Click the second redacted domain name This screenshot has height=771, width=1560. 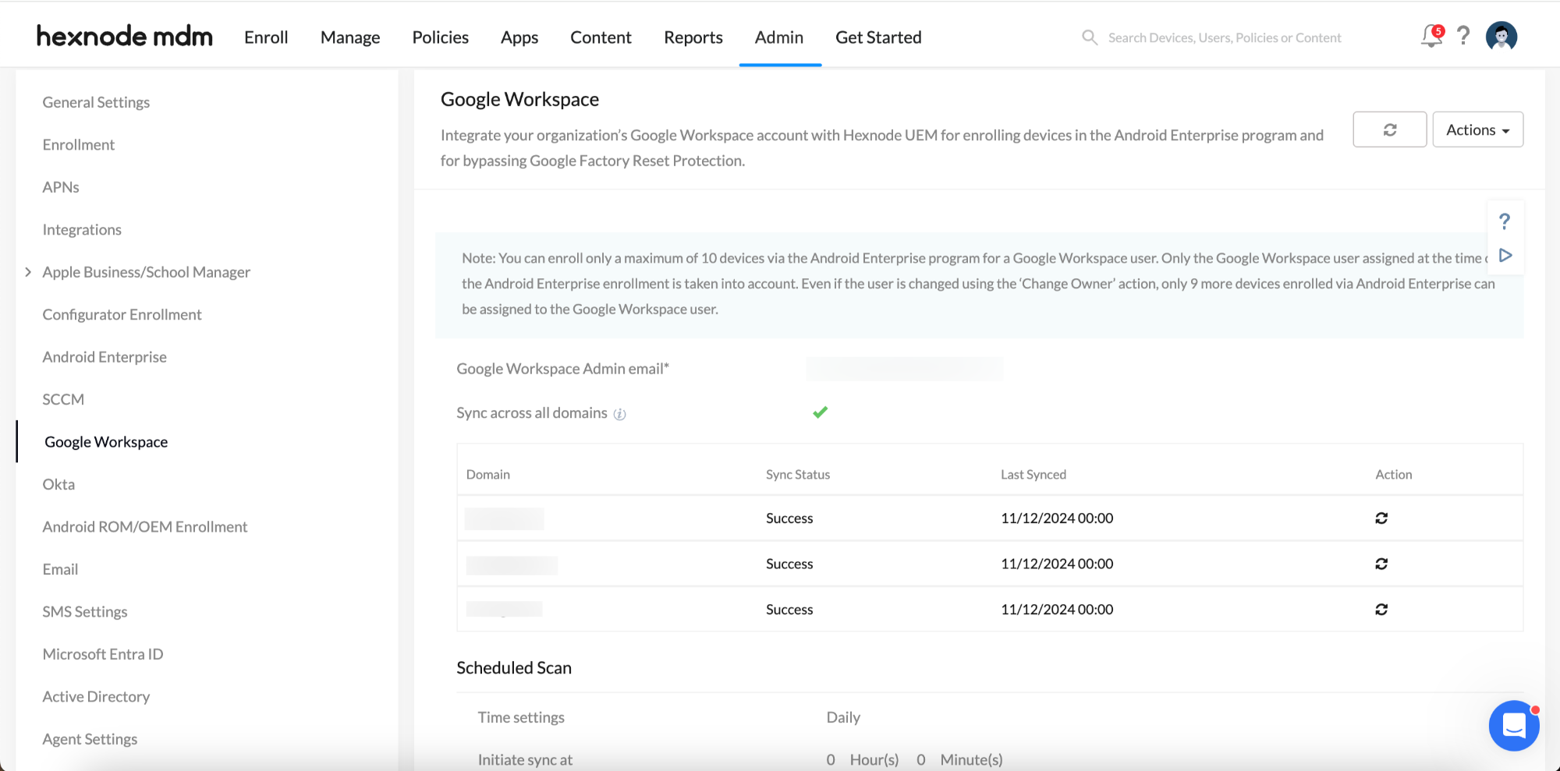coord(512,564)
